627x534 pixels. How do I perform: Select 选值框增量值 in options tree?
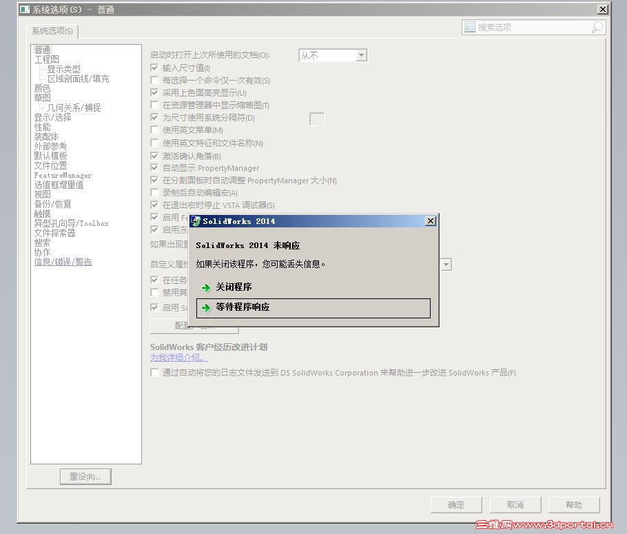coord(59,185)
